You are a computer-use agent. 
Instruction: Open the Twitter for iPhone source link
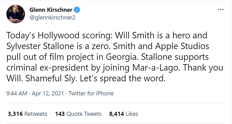pyautogui.click(x=91, y=94)
